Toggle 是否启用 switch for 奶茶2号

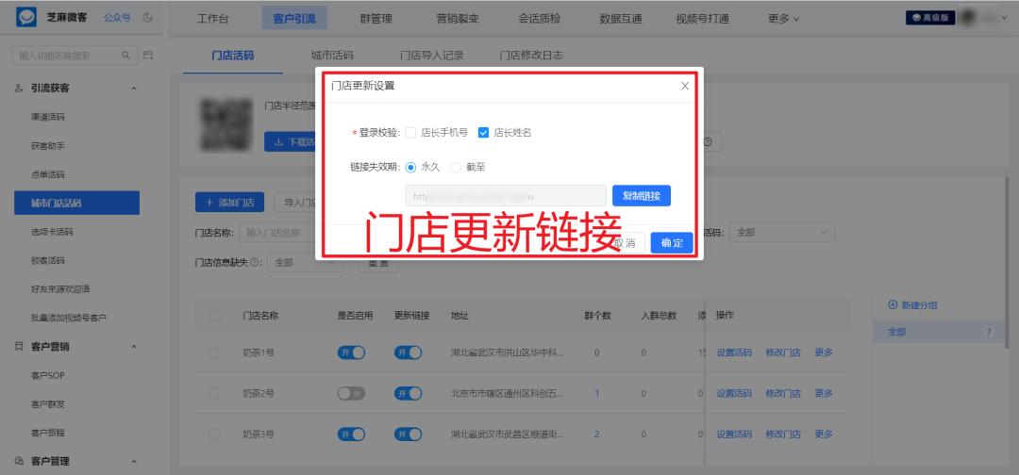[x=351, y=393]
